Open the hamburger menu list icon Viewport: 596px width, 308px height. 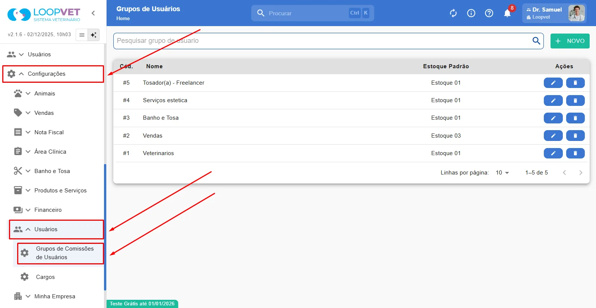pos(82,35)
